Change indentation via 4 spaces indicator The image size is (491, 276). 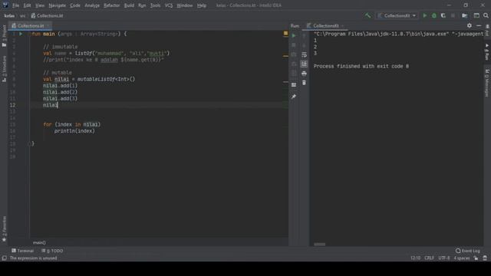462,258
